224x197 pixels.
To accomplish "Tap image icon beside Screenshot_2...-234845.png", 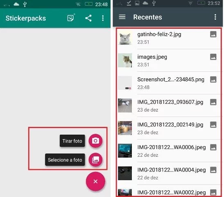I will (x=213, y=80).
